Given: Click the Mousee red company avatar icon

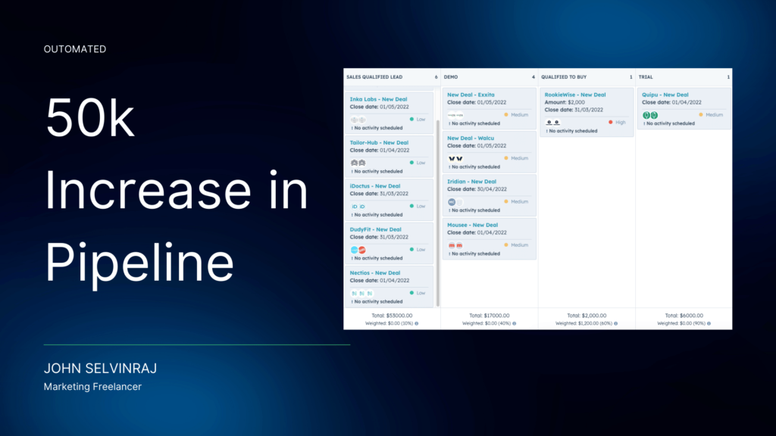Looking at the screenshot, I should [452, 246].
